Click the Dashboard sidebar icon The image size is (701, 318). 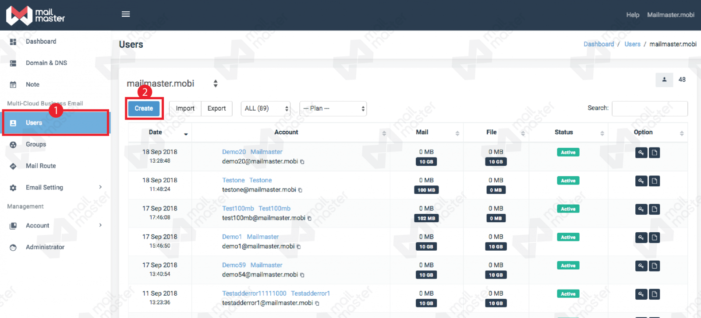(13, 42)
